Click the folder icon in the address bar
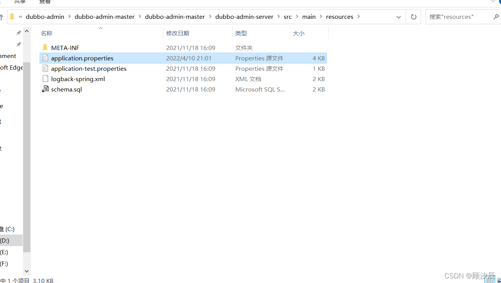Image resolution: width=501 pixels, height=283 pixels. (12, 17)
